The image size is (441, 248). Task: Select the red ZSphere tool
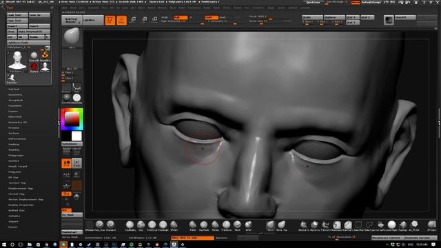34,67
